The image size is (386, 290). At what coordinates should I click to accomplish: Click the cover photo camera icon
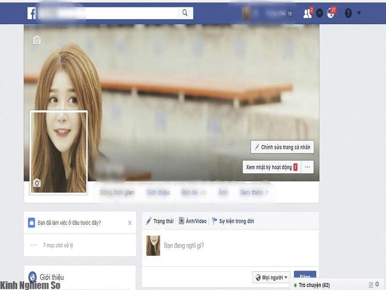point(37,40)
